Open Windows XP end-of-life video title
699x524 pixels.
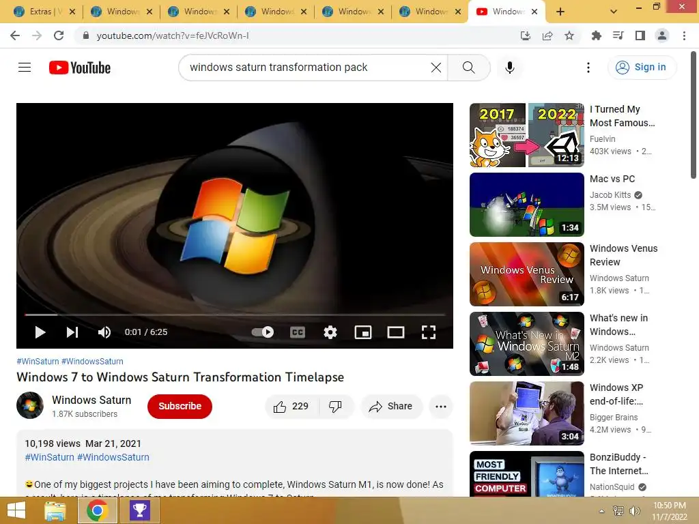(616, 394)
